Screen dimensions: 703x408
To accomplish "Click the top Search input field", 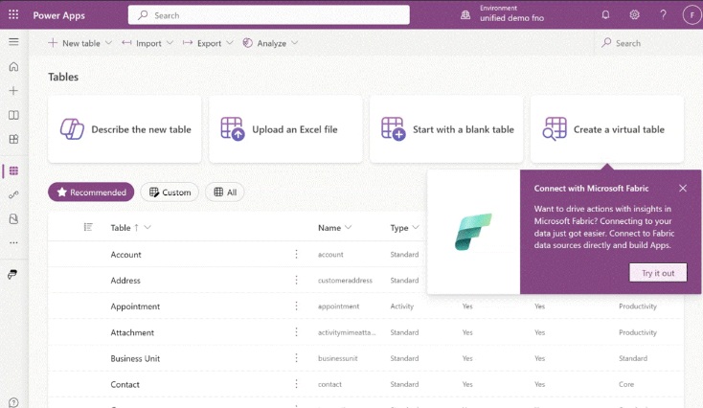I will click(x=268, y=15).
